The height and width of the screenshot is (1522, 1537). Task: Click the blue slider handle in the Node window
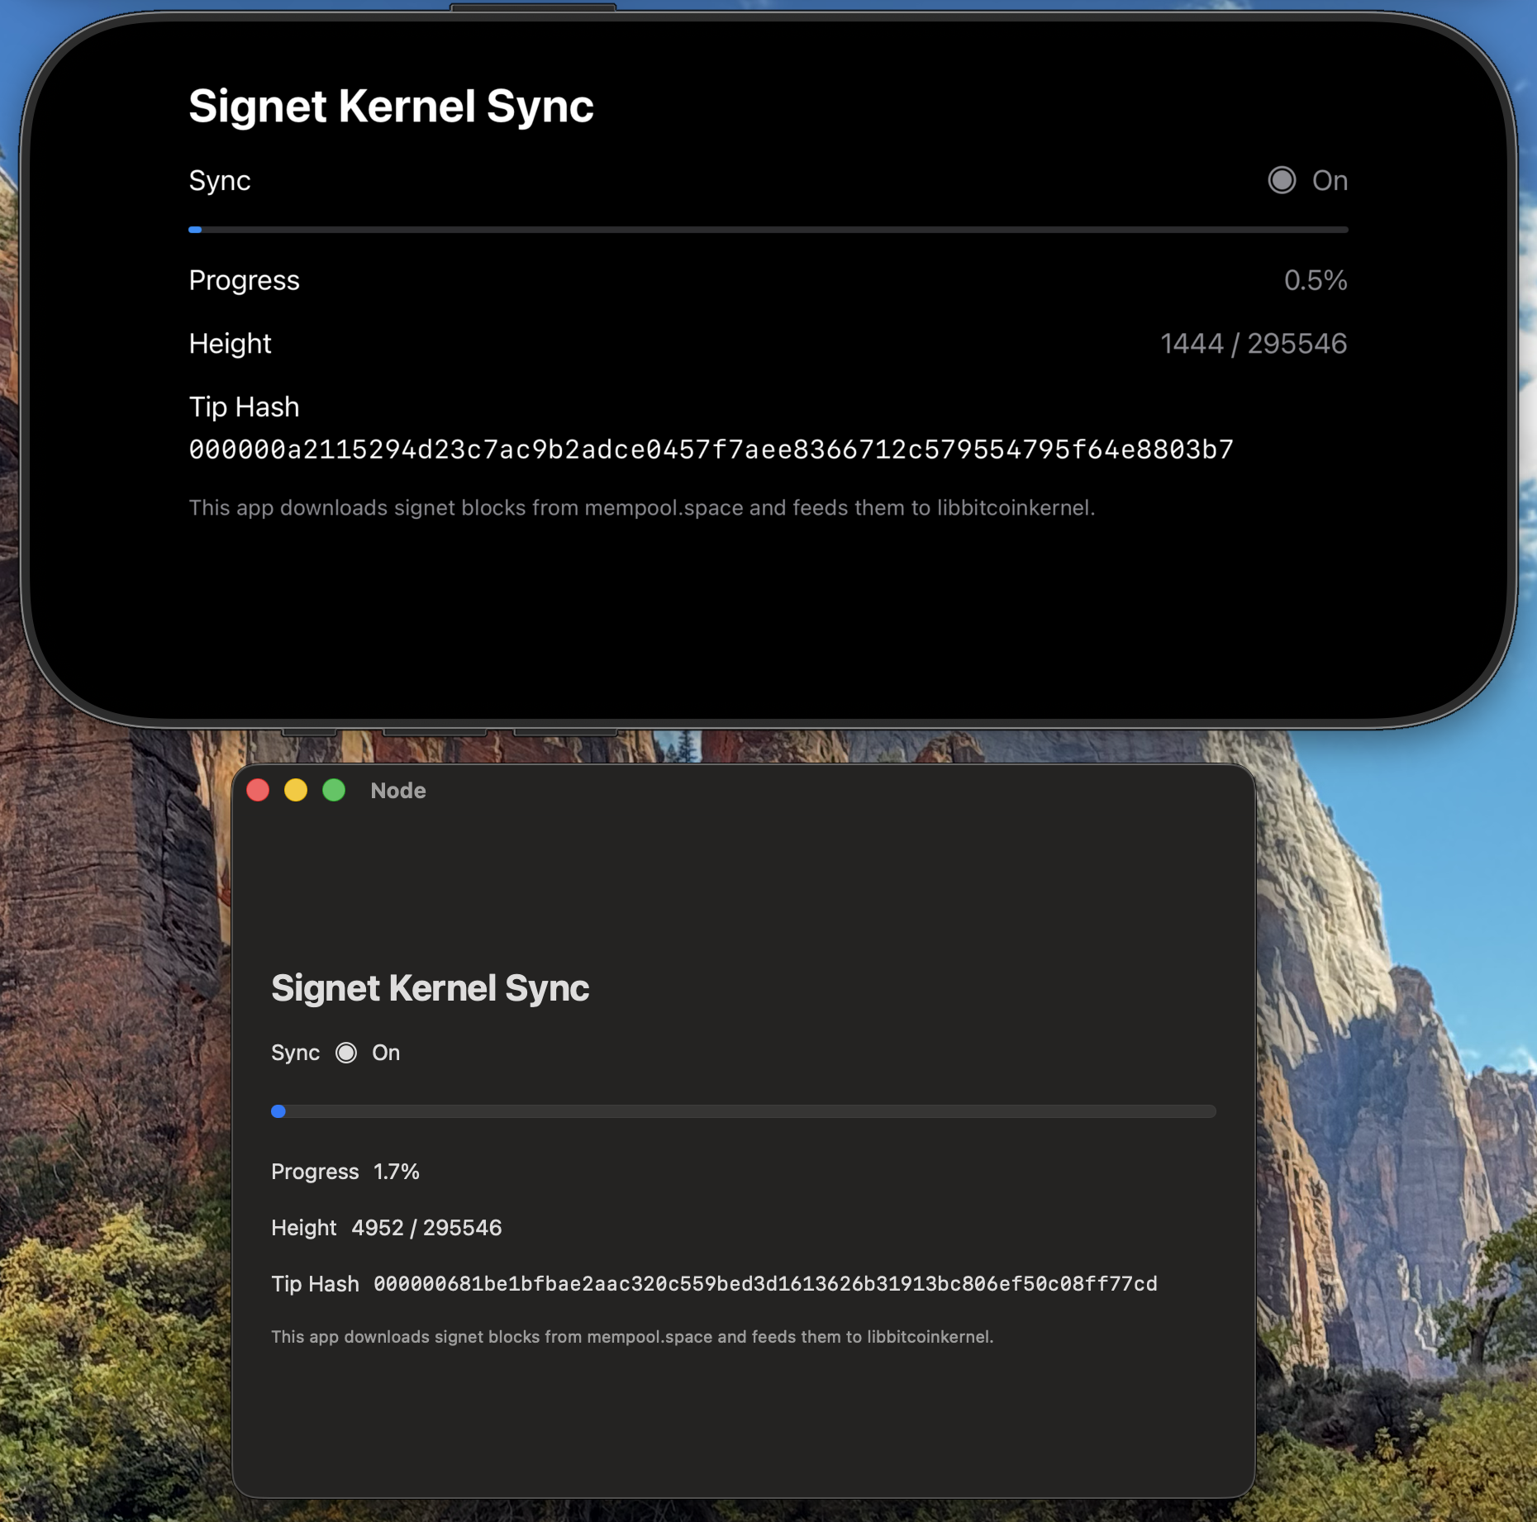(x=279, y=1111)
